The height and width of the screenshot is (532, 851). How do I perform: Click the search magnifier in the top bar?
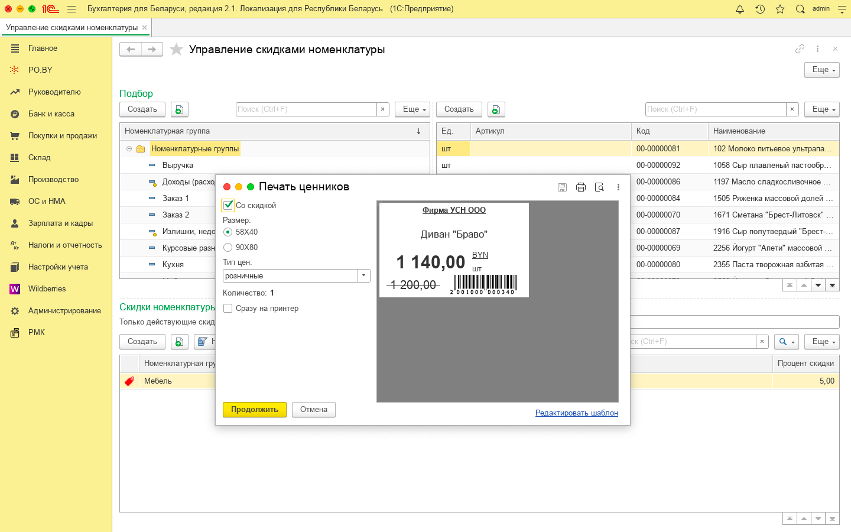click(800, 9)
